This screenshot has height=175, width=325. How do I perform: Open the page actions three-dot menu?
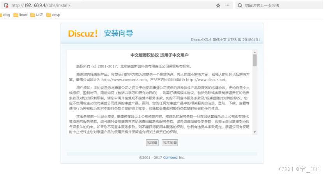click(227, 5)
